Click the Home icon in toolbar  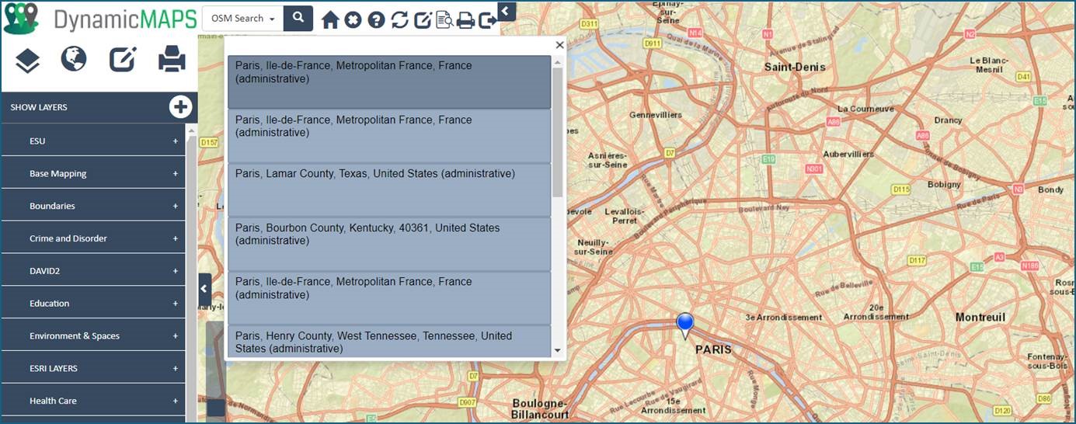330,19
